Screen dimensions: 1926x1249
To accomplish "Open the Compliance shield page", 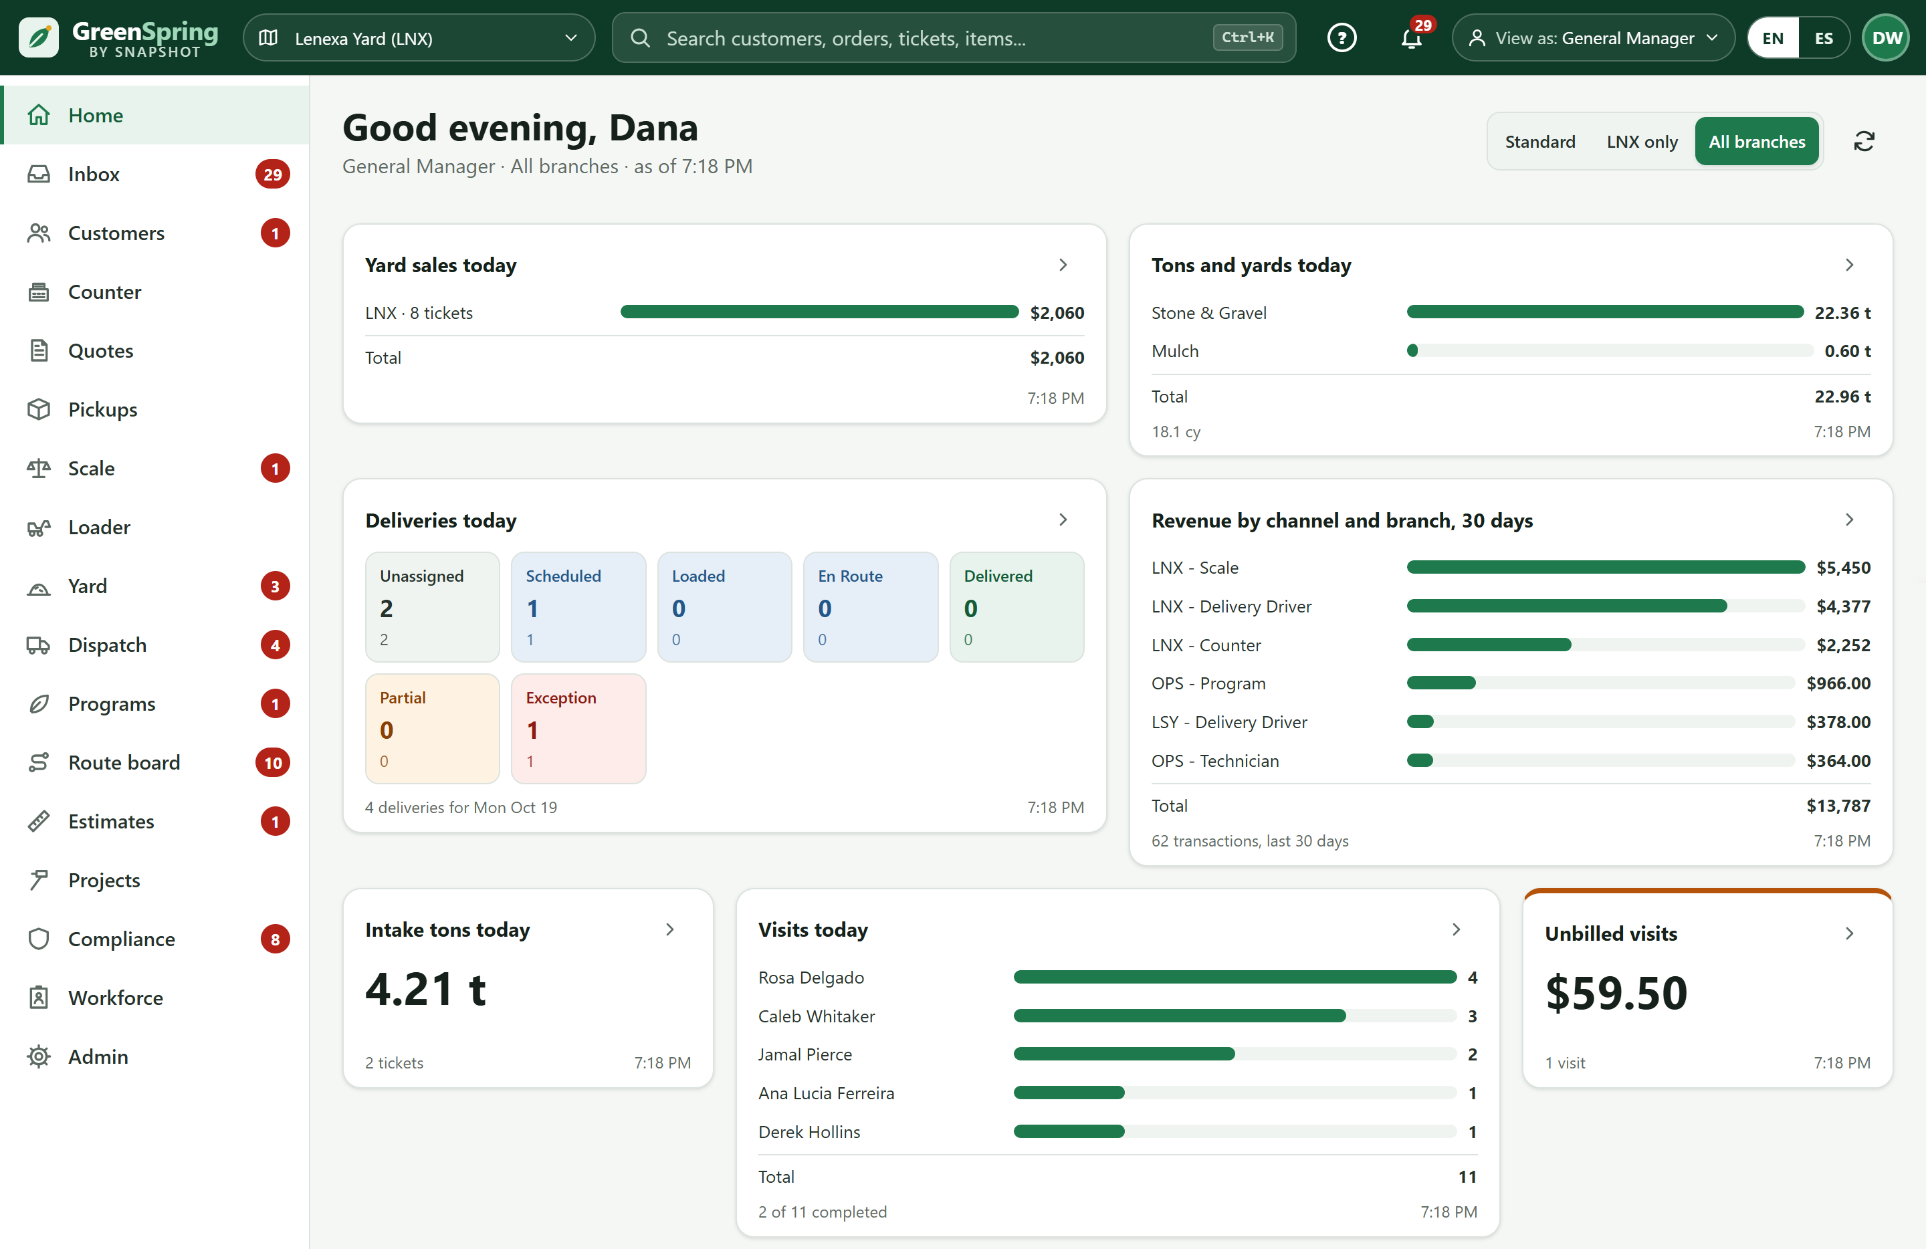I will pyautogui.click(x=155, y=938).
